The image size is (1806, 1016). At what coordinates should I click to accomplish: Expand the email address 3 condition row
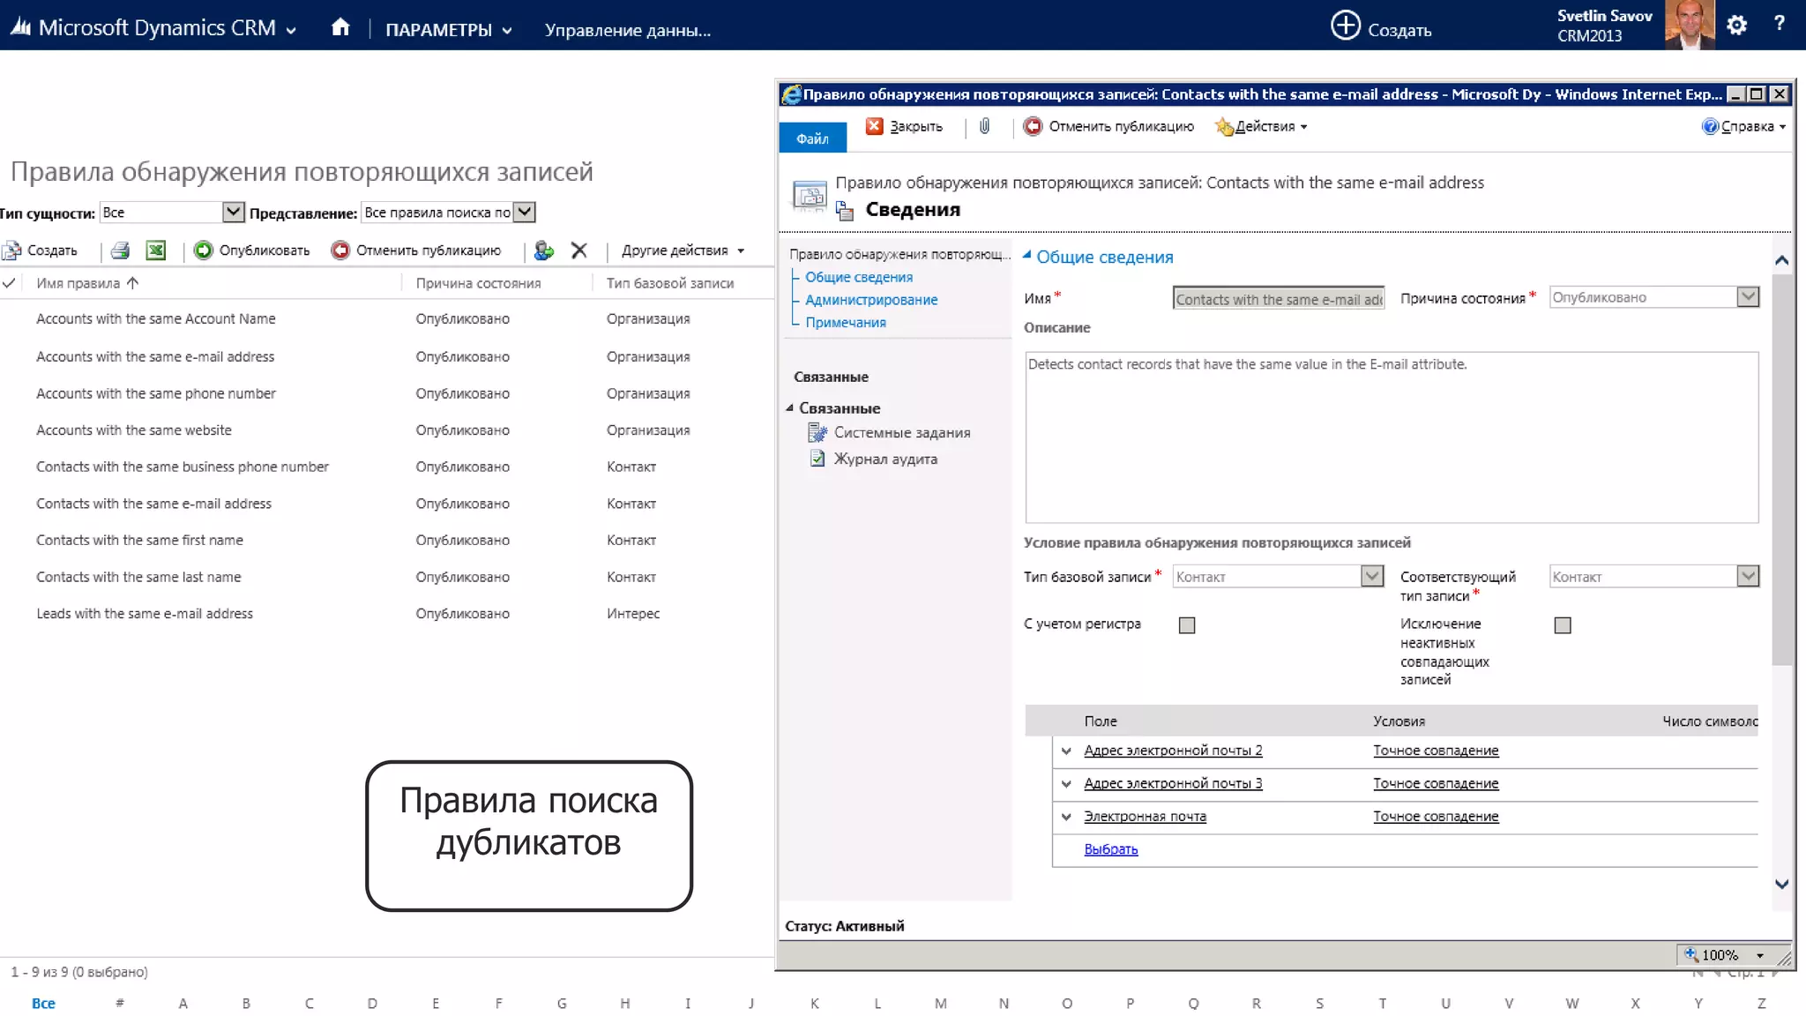point(1066,783)
